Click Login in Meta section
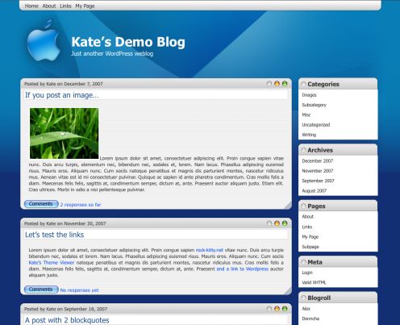Image resolution: width=400 pixels, height=325 pixels. coord(307,273)
